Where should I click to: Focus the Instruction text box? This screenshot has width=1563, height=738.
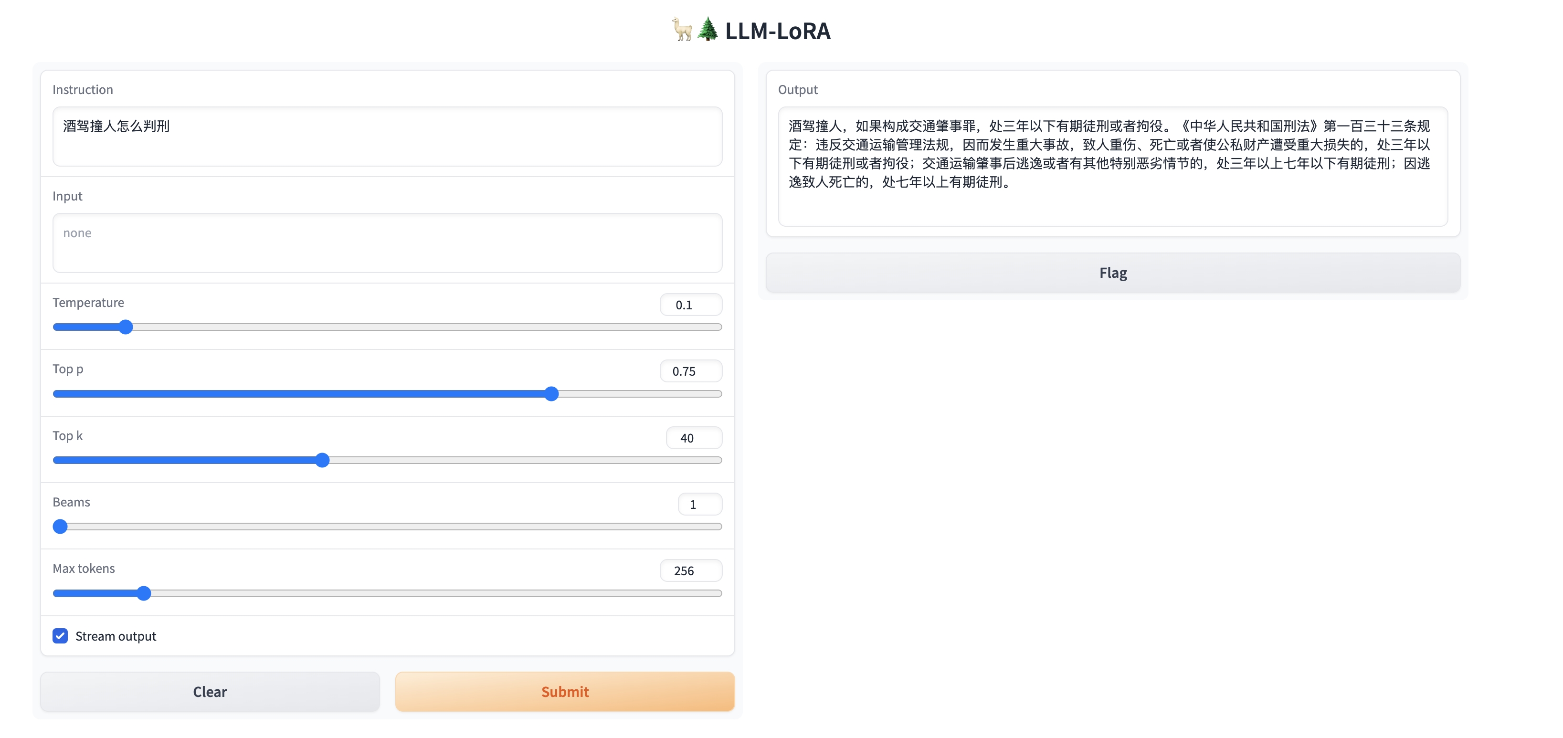click(x=387, y=137)
